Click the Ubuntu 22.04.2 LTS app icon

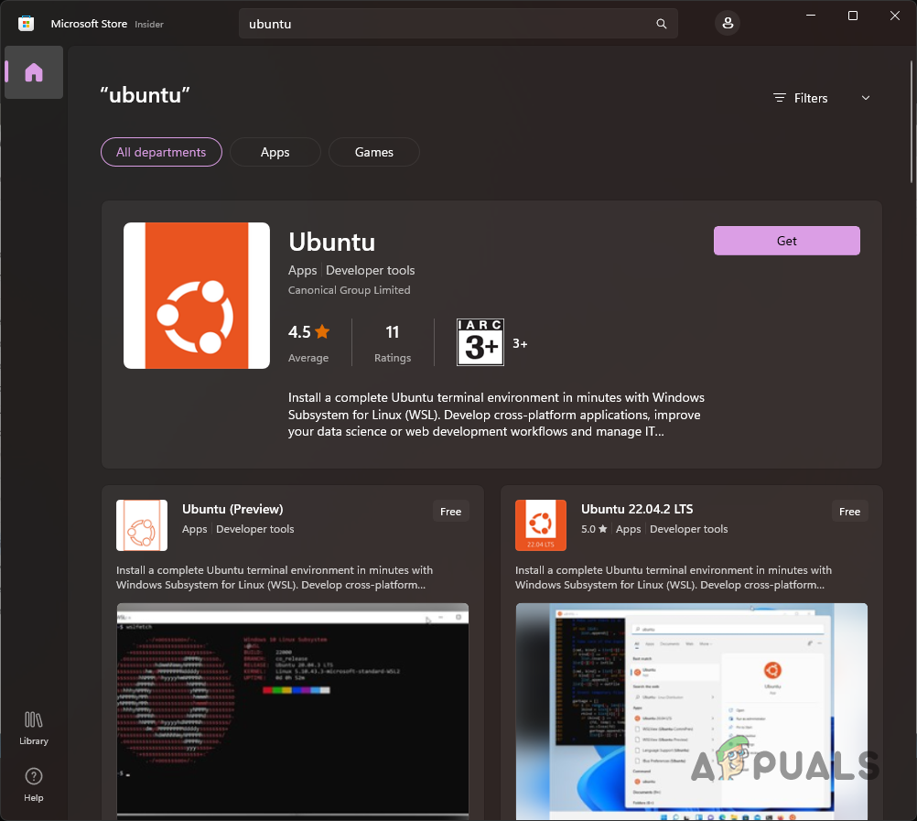click(x=541, y=524)
